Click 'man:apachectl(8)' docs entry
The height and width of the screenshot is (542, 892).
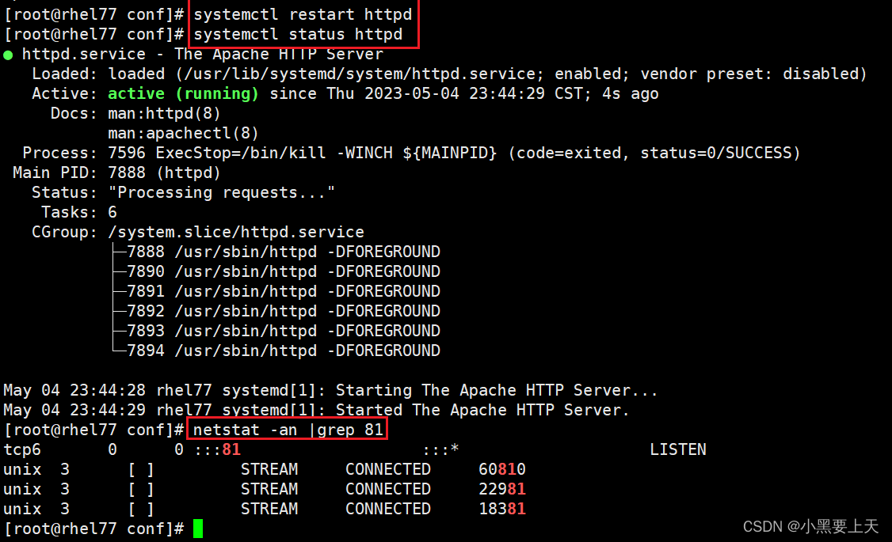tap(183, 134)
